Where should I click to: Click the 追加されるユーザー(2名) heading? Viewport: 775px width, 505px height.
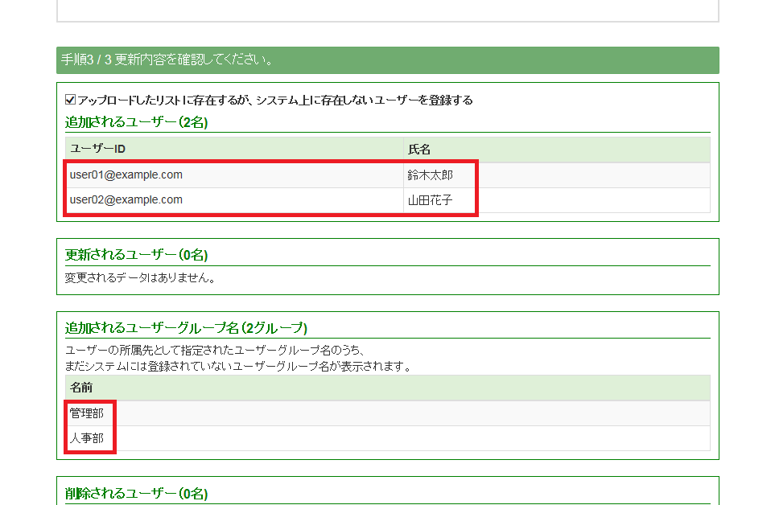[x=137, y=122]
